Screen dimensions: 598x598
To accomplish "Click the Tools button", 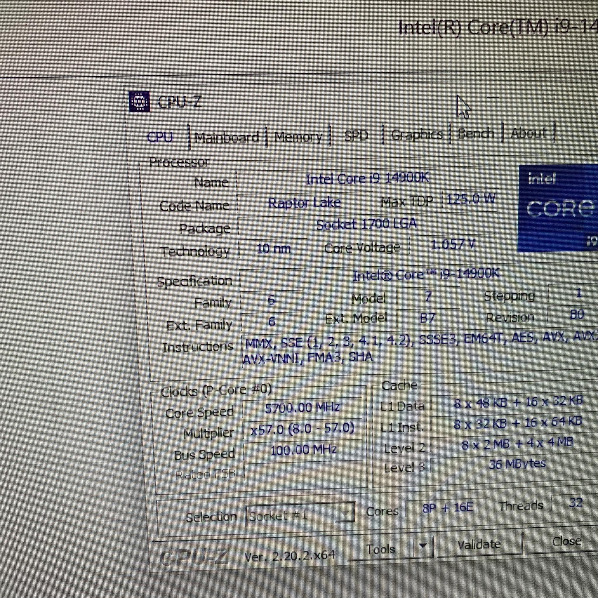I will tap(381, 550).
